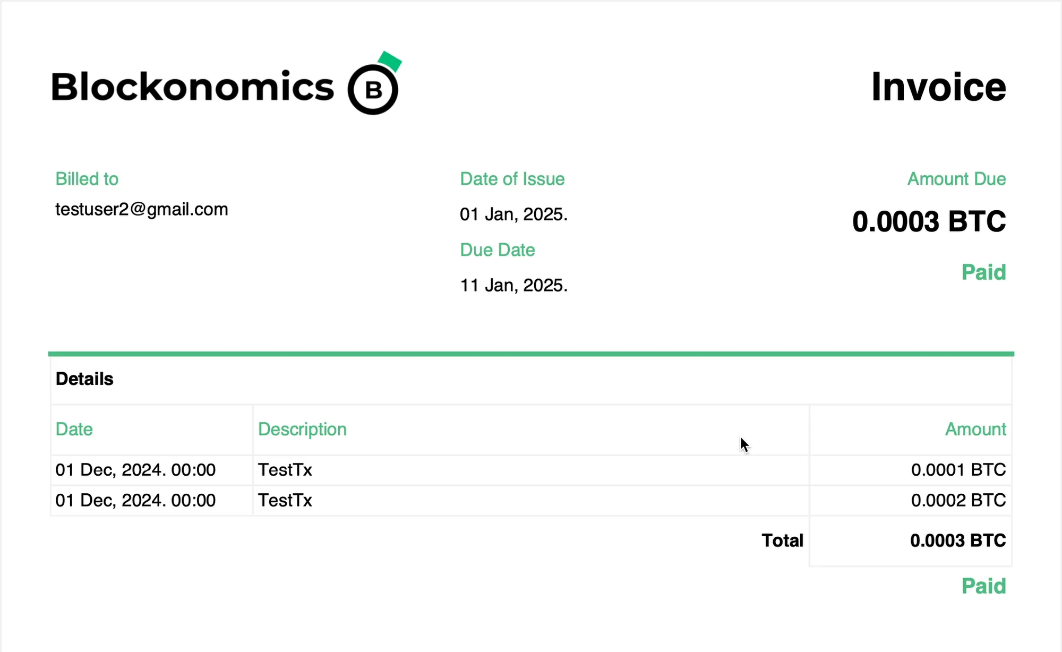
Task: Click the Date column header
Action: (x=74, y=429)
